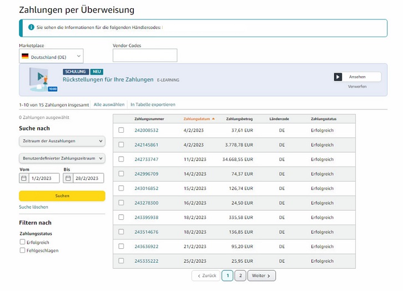Screen dimensions: 403x291
Task: Click the sort arrow on Zahlungsdatum column
Action: [213, 119]
